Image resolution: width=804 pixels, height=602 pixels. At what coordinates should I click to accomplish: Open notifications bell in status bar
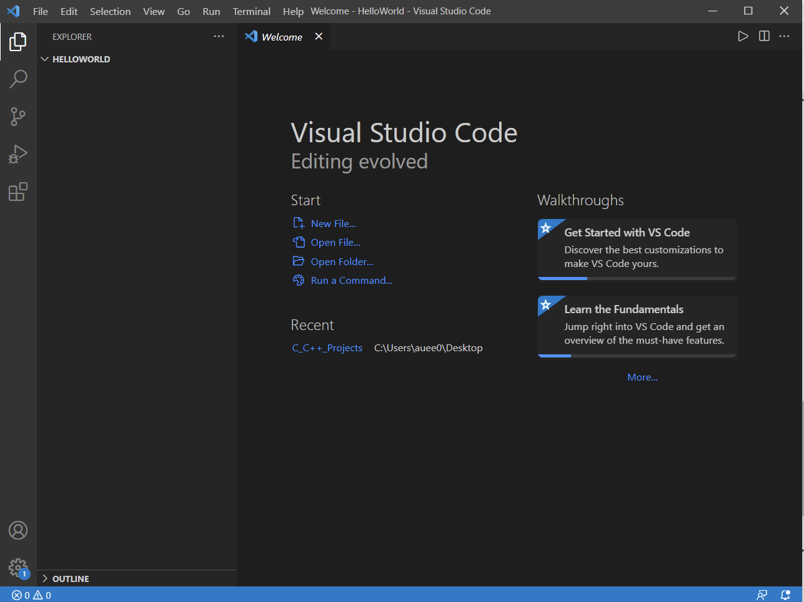785,595
